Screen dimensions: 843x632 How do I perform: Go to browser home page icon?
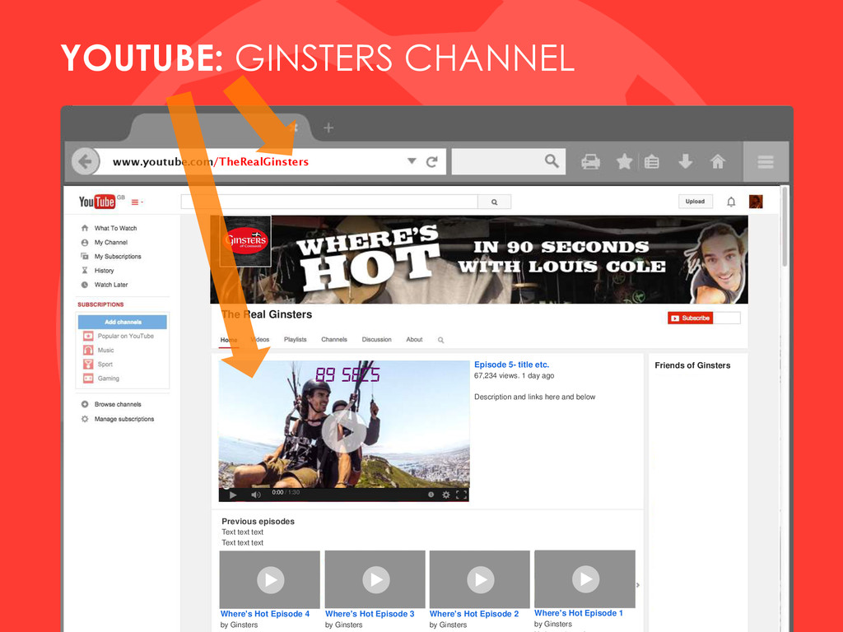pyautogui.click(x=718, y=161)
